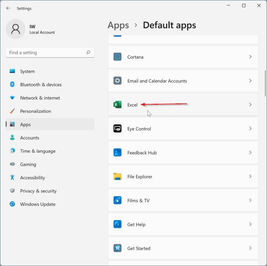The height and width of the screenshot is (266, 267).
Task: Click the Bluetooth icon in sidebar
Action: click(x=12, y=84)
